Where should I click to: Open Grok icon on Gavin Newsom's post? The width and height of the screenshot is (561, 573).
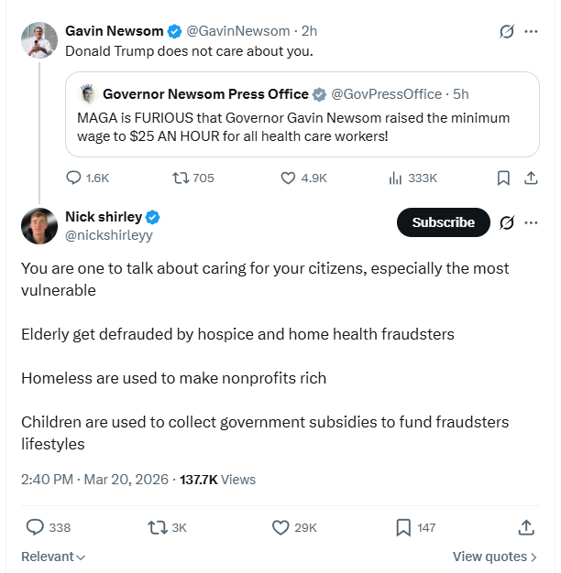pos(507,31)
